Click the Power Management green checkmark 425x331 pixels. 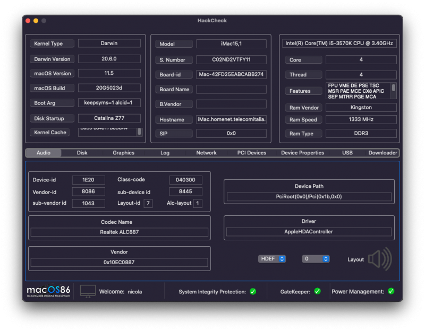[391, 291]
